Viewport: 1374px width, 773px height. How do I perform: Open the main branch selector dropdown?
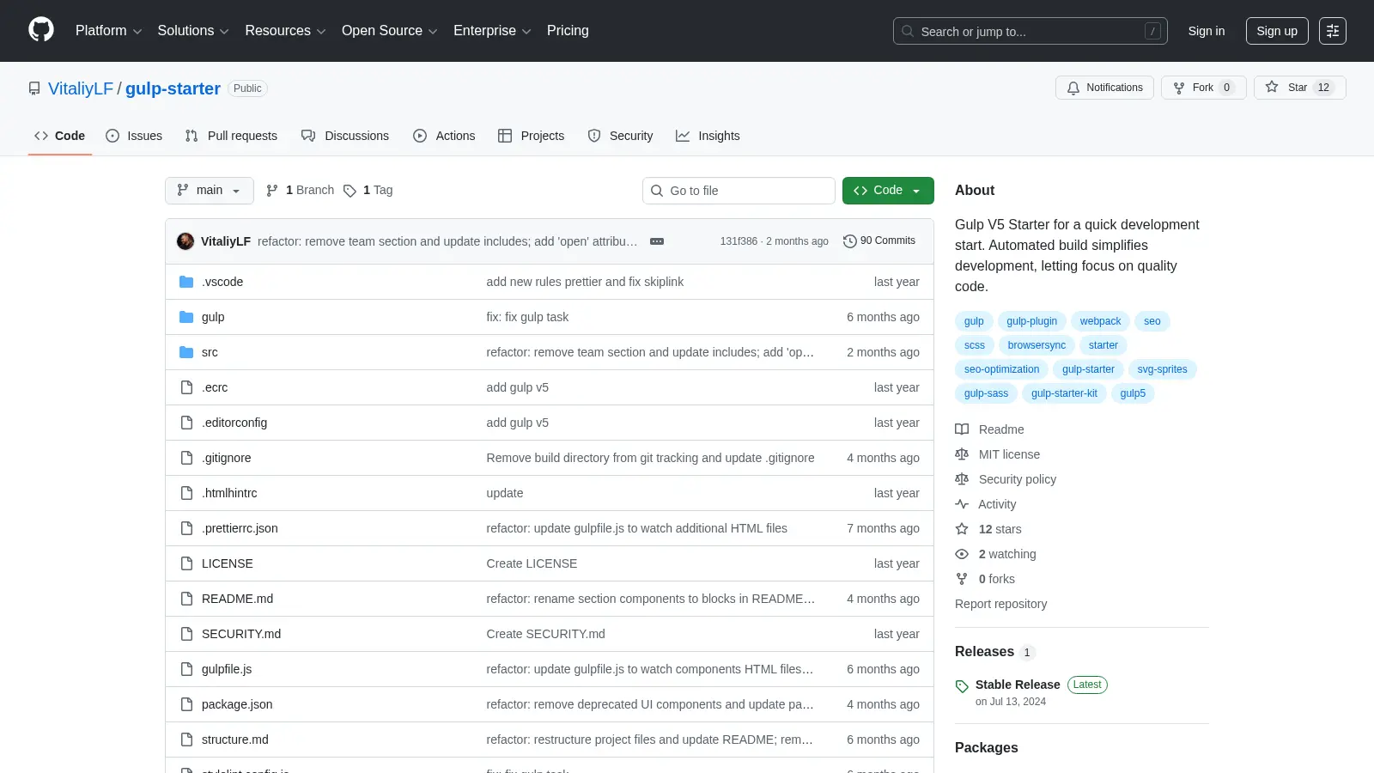(x=210, y=191)
